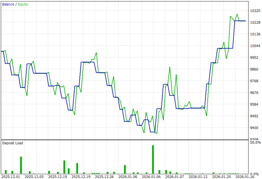Viewport: 262px width, 179px height.
Task: Select the 2025.12.26 date label
Action: click(x=104, y=177)
